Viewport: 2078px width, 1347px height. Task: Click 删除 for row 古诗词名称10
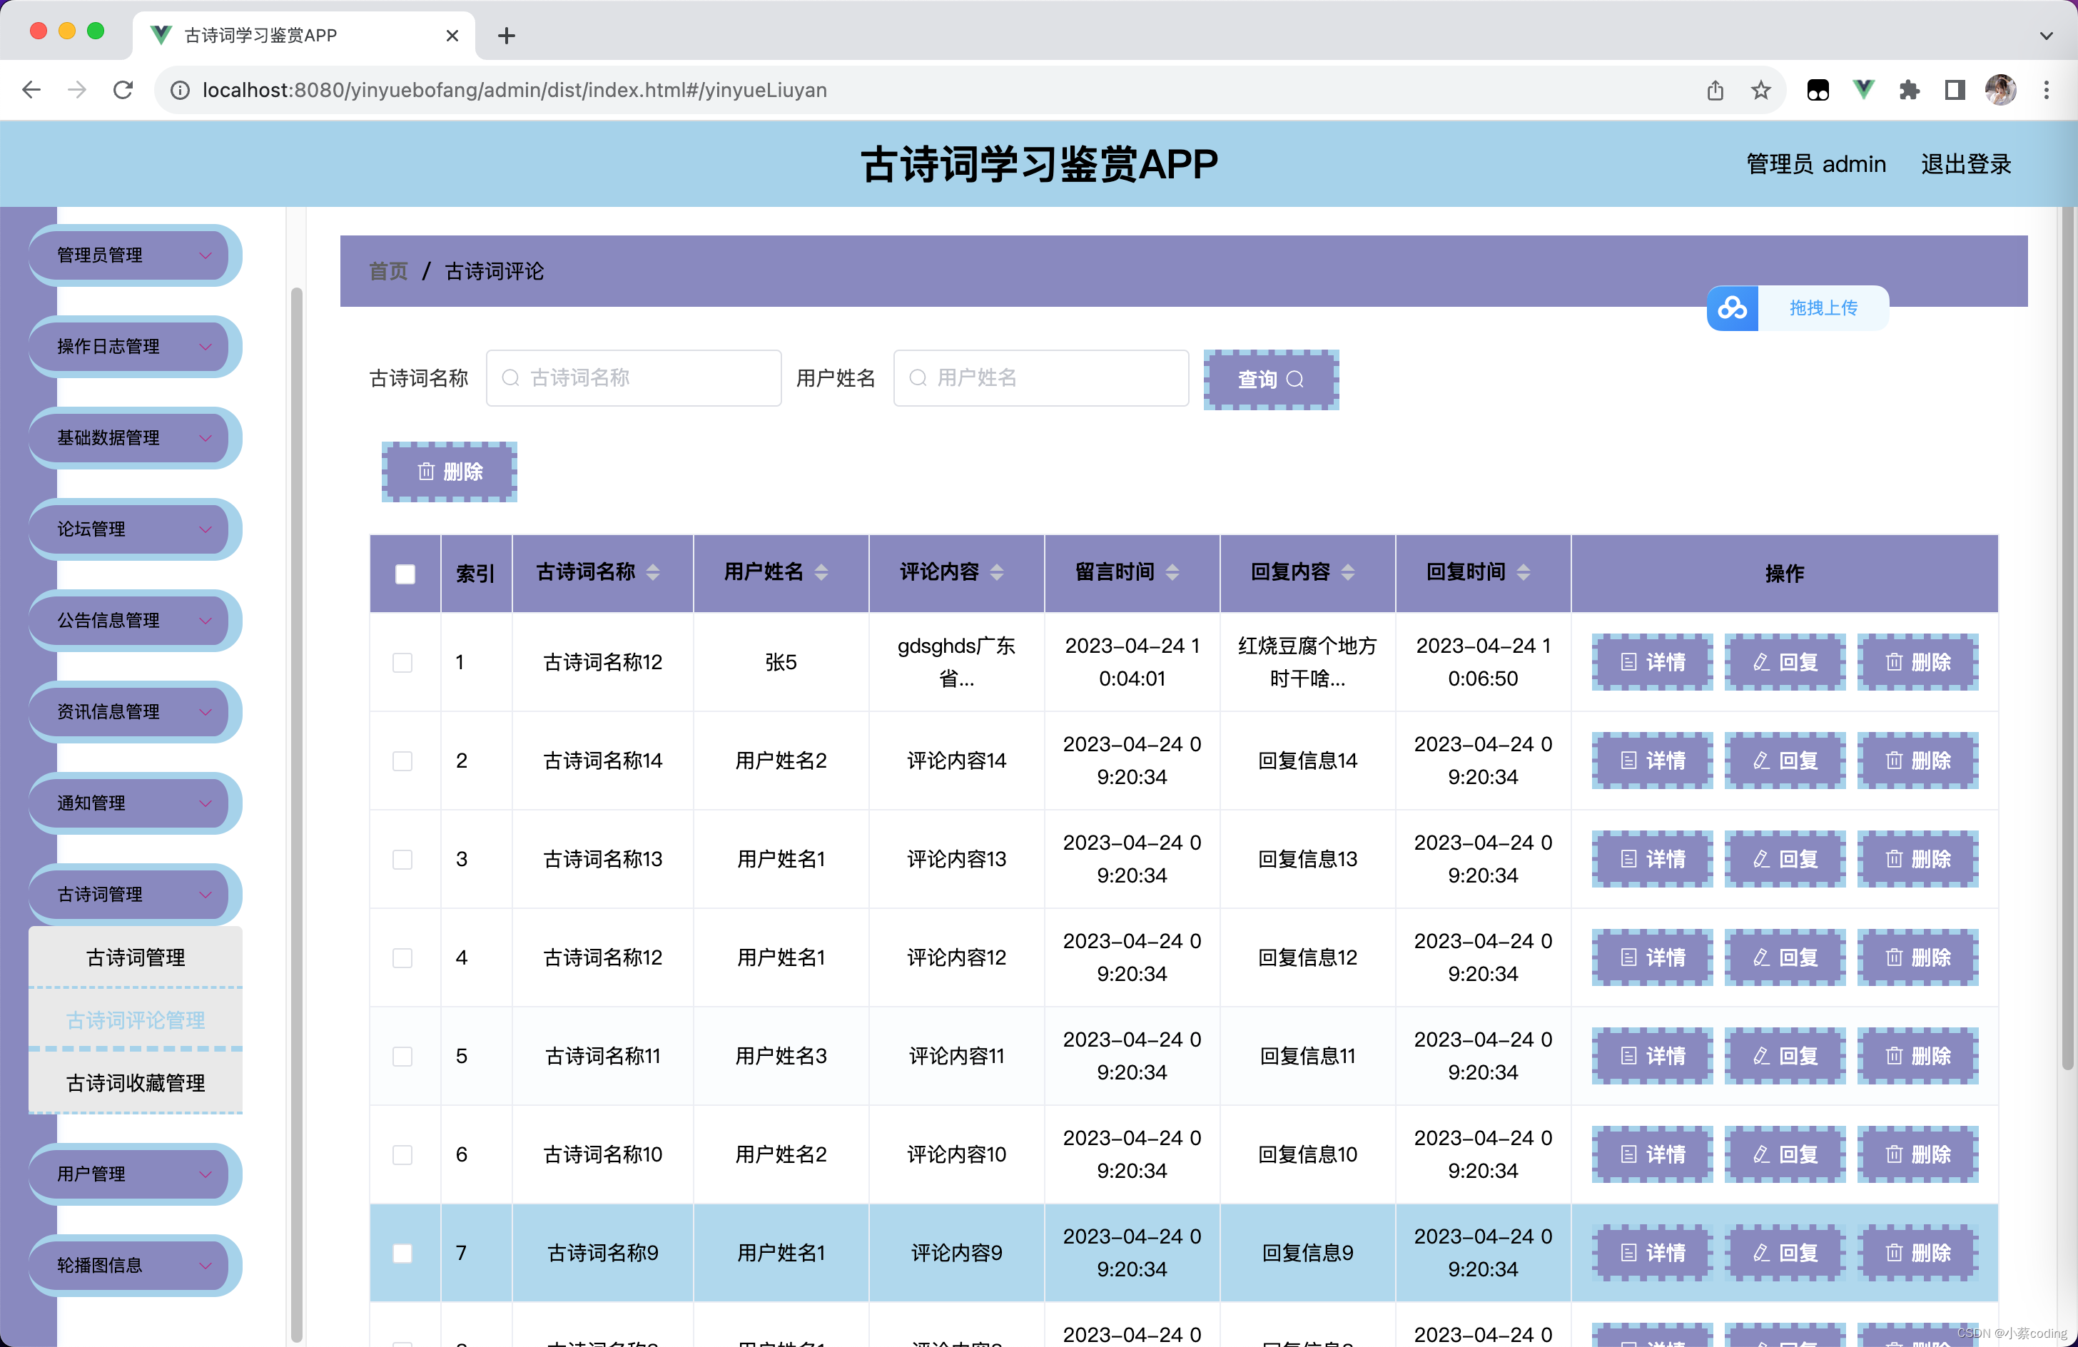(x=1917, y=1156)
